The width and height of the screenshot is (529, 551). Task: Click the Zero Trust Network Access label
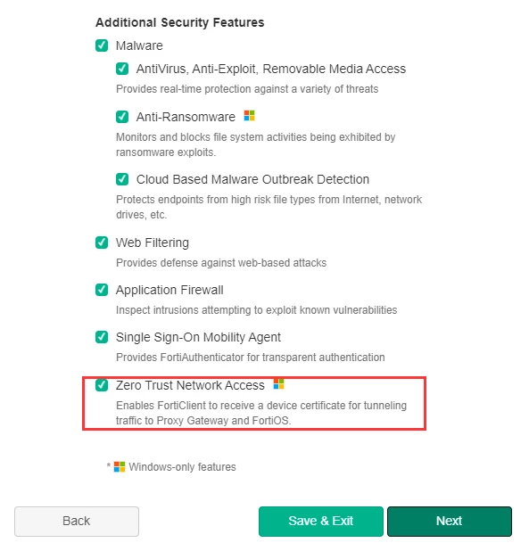pyautogui.click(x=190, y=385)
